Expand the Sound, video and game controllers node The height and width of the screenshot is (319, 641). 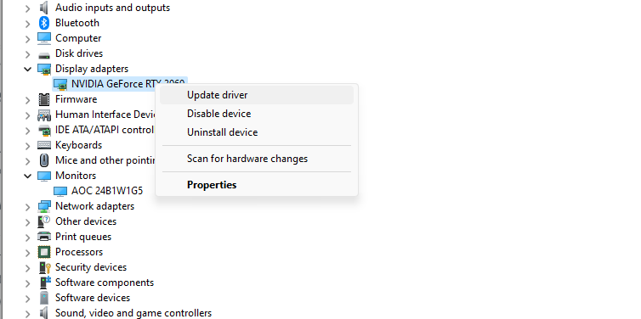pyautogui.click(x=27, y=314)
